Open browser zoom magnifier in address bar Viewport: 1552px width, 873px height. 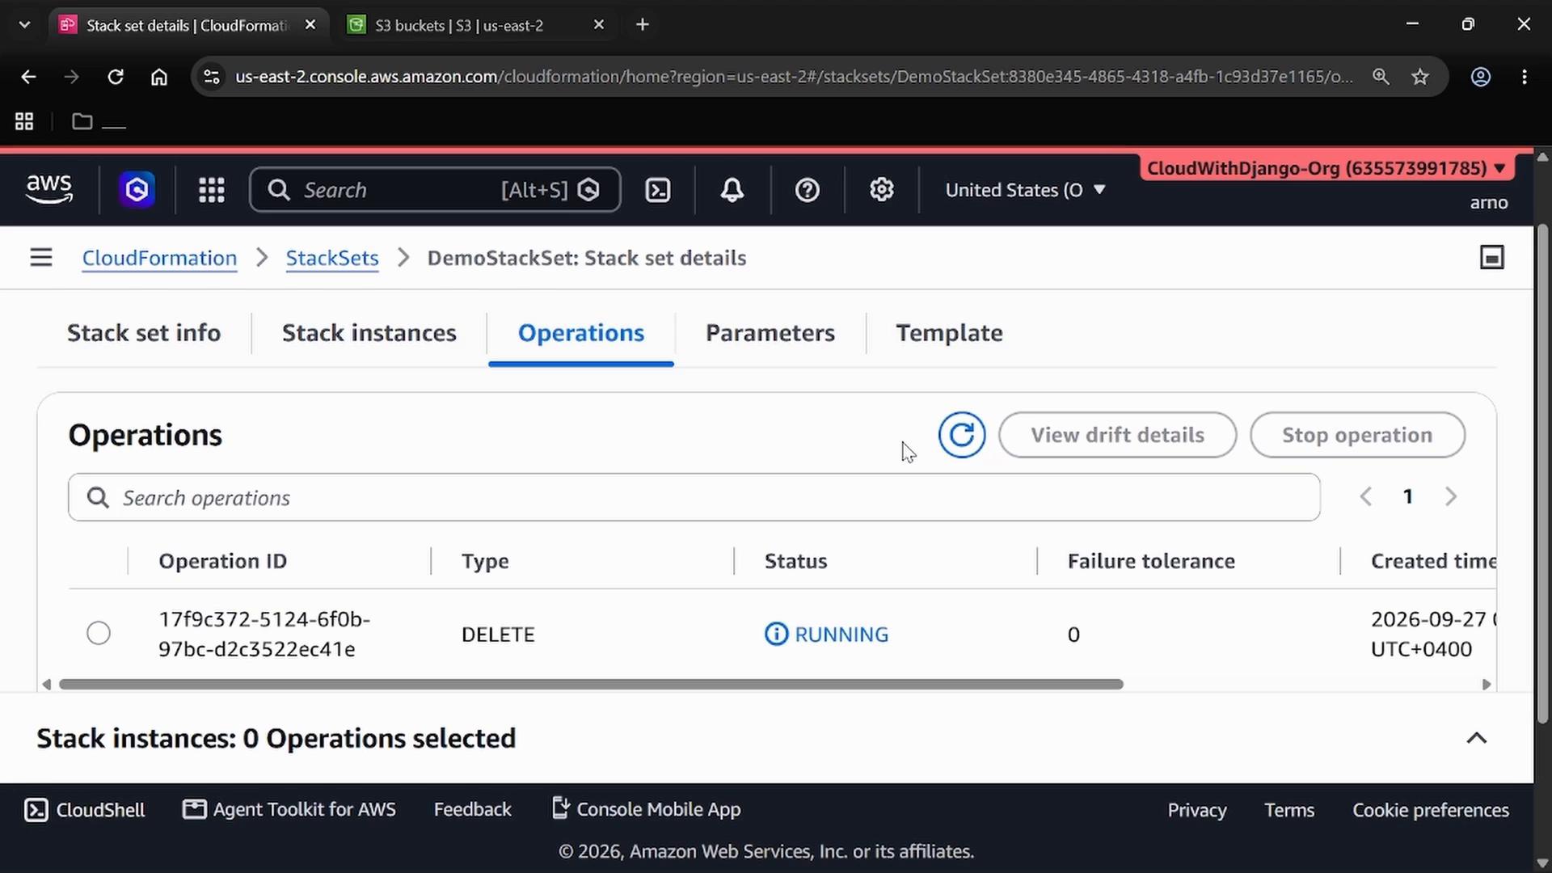(1381, 77)
